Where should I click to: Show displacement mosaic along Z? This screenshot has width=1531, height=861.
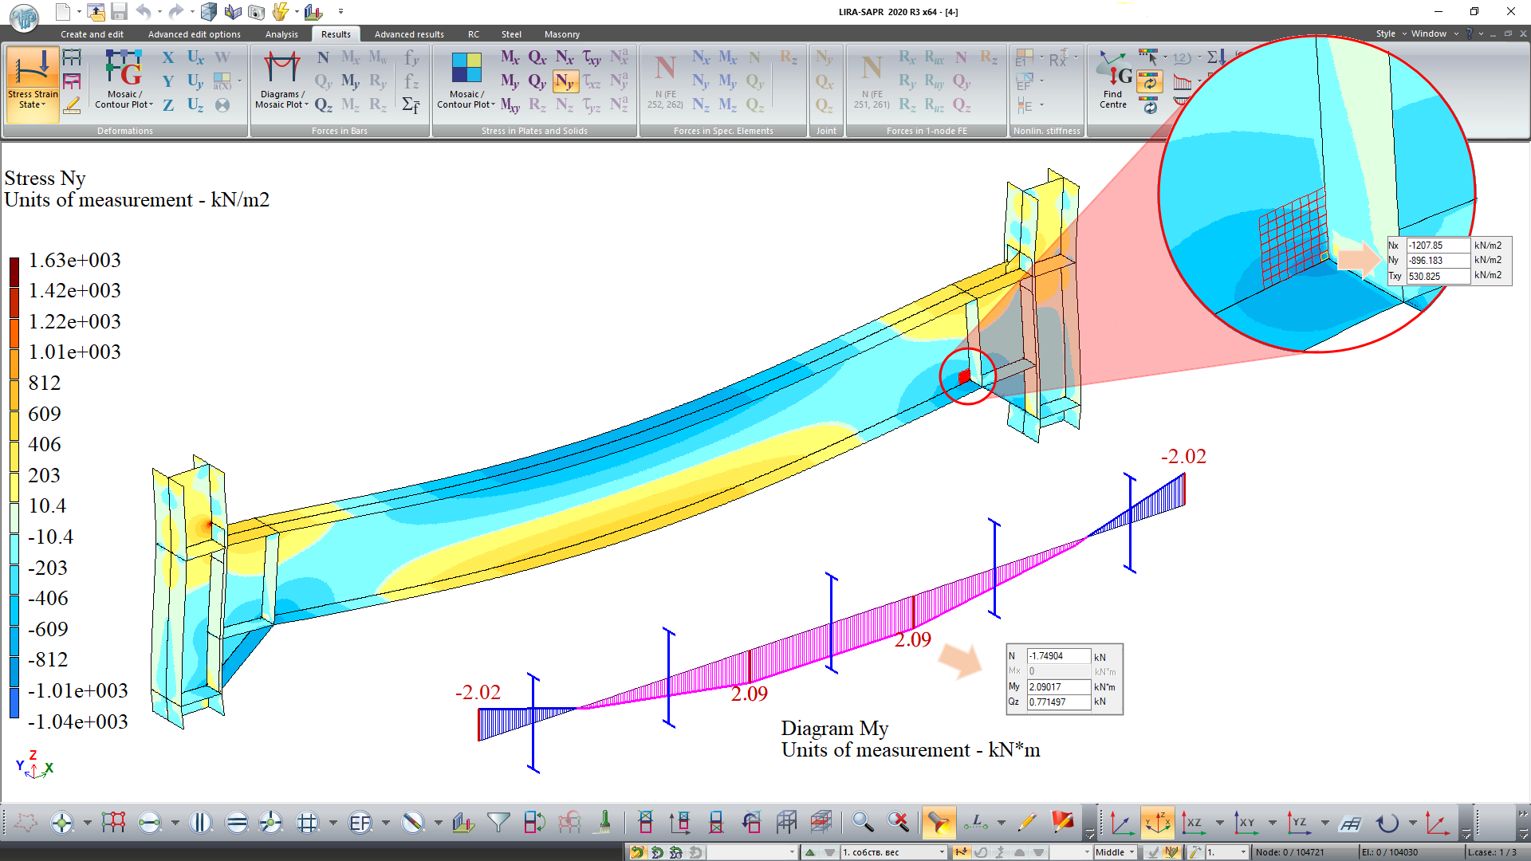point(168,105)
